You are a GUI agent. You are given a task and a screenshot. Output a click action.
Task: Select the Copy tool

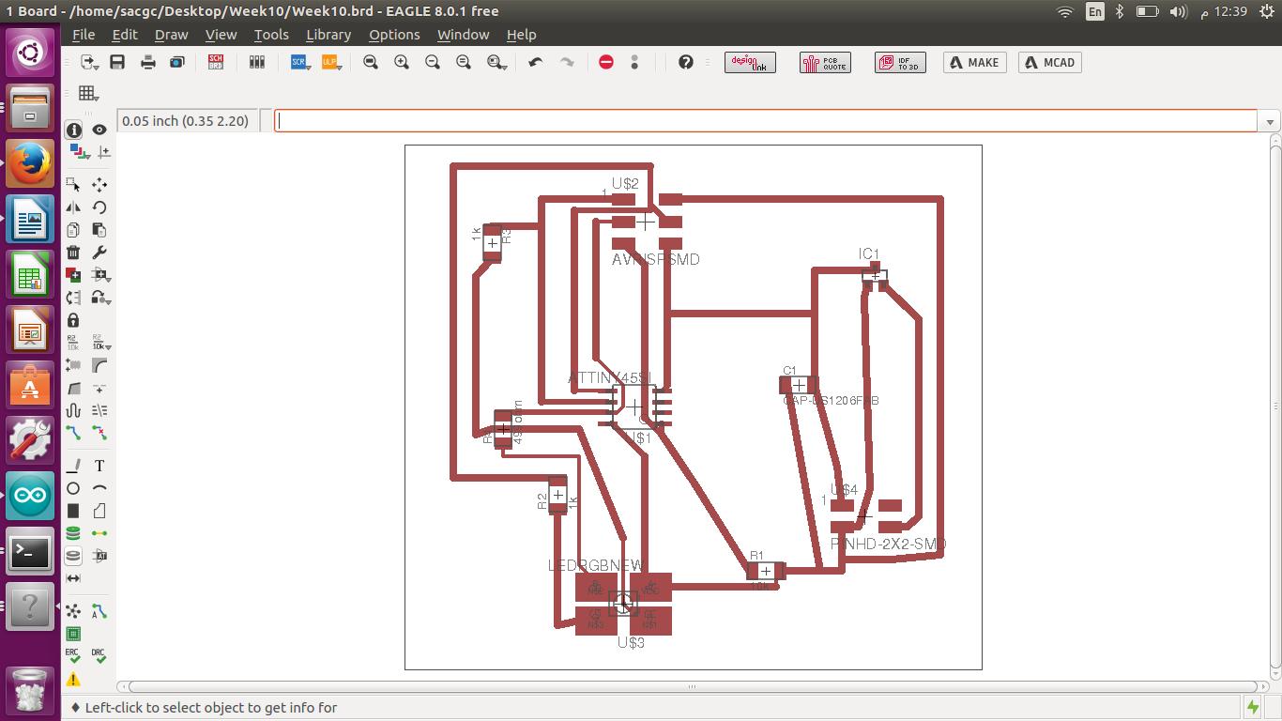73,230
